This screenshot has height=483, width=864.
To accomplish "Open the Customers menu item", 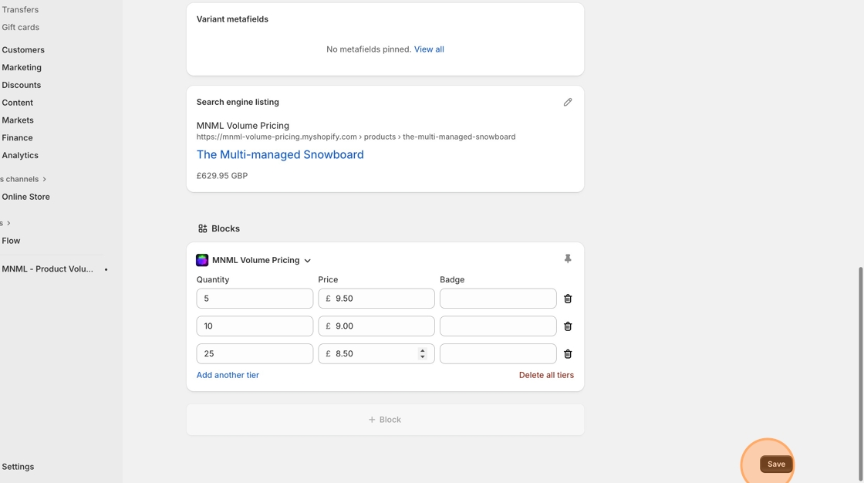I will click(23, 50).
